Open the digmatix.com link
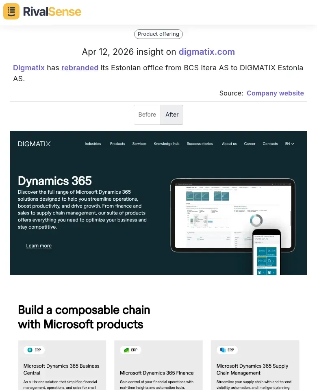Viewport: 317px width, 390px height. [x=207, y=52]
